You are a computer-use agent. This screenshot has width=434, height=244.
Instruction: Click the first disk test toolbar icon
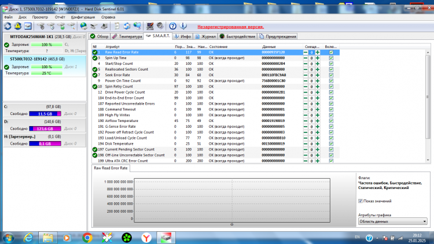(x=41, y=26)
